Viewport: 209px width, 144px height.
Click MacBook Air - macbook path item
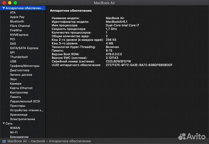26,141
